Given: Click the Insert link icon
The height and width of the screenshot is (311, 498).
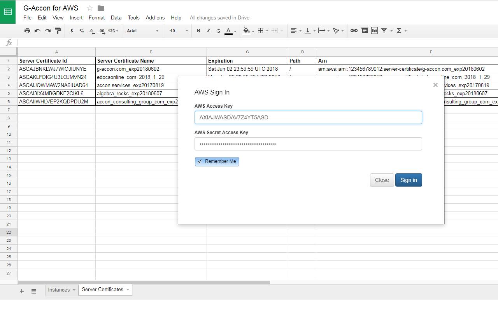Looking at the screenshot, I should click(354, 31).
